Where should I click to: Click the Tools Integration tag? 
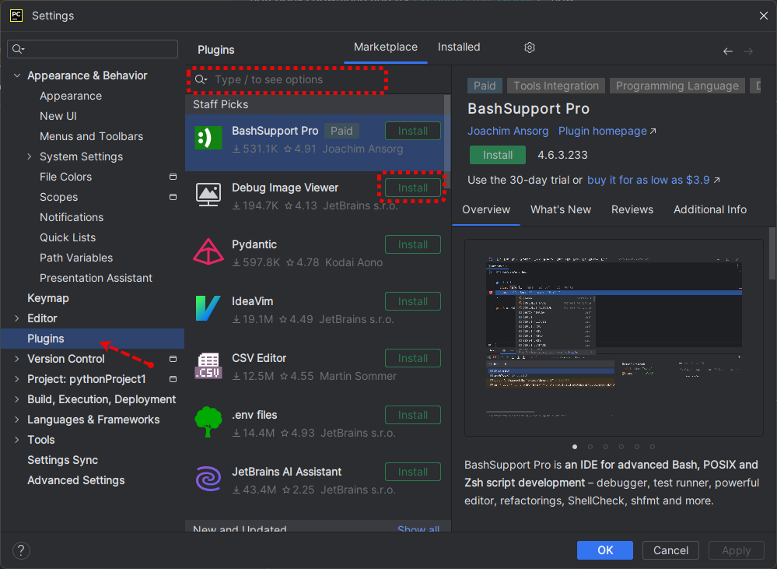coord(556,86)
